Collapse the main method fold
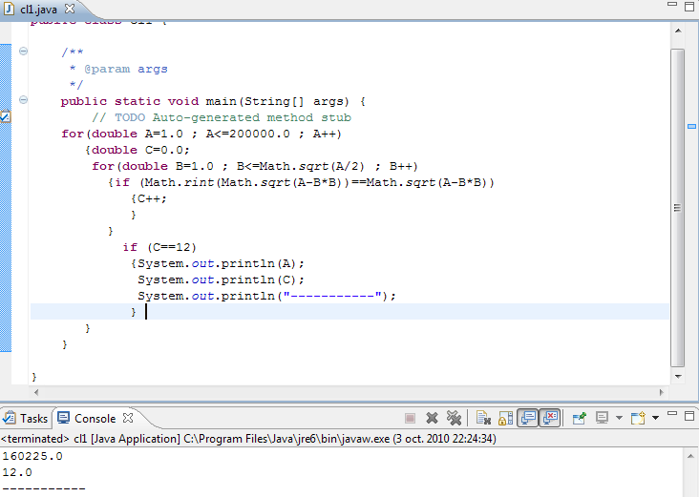699x497 pixels. click(24, 101)
